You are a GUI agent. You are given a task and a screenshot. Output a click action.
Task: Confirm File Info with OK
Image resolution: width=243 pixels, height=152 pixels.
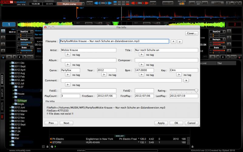click(176, 123)
